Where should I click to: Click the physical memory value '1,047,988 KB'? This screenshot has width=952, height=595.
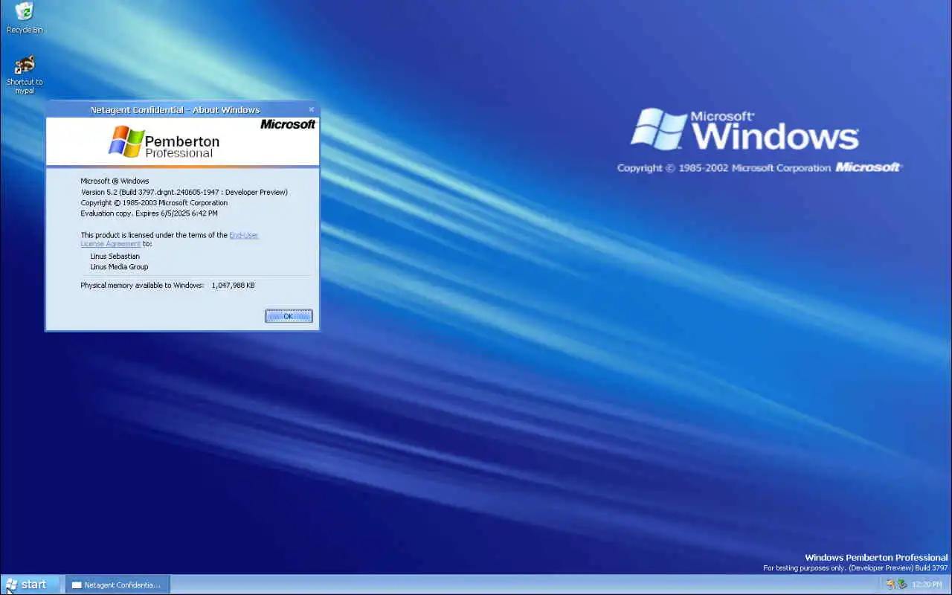pos(233,285)
